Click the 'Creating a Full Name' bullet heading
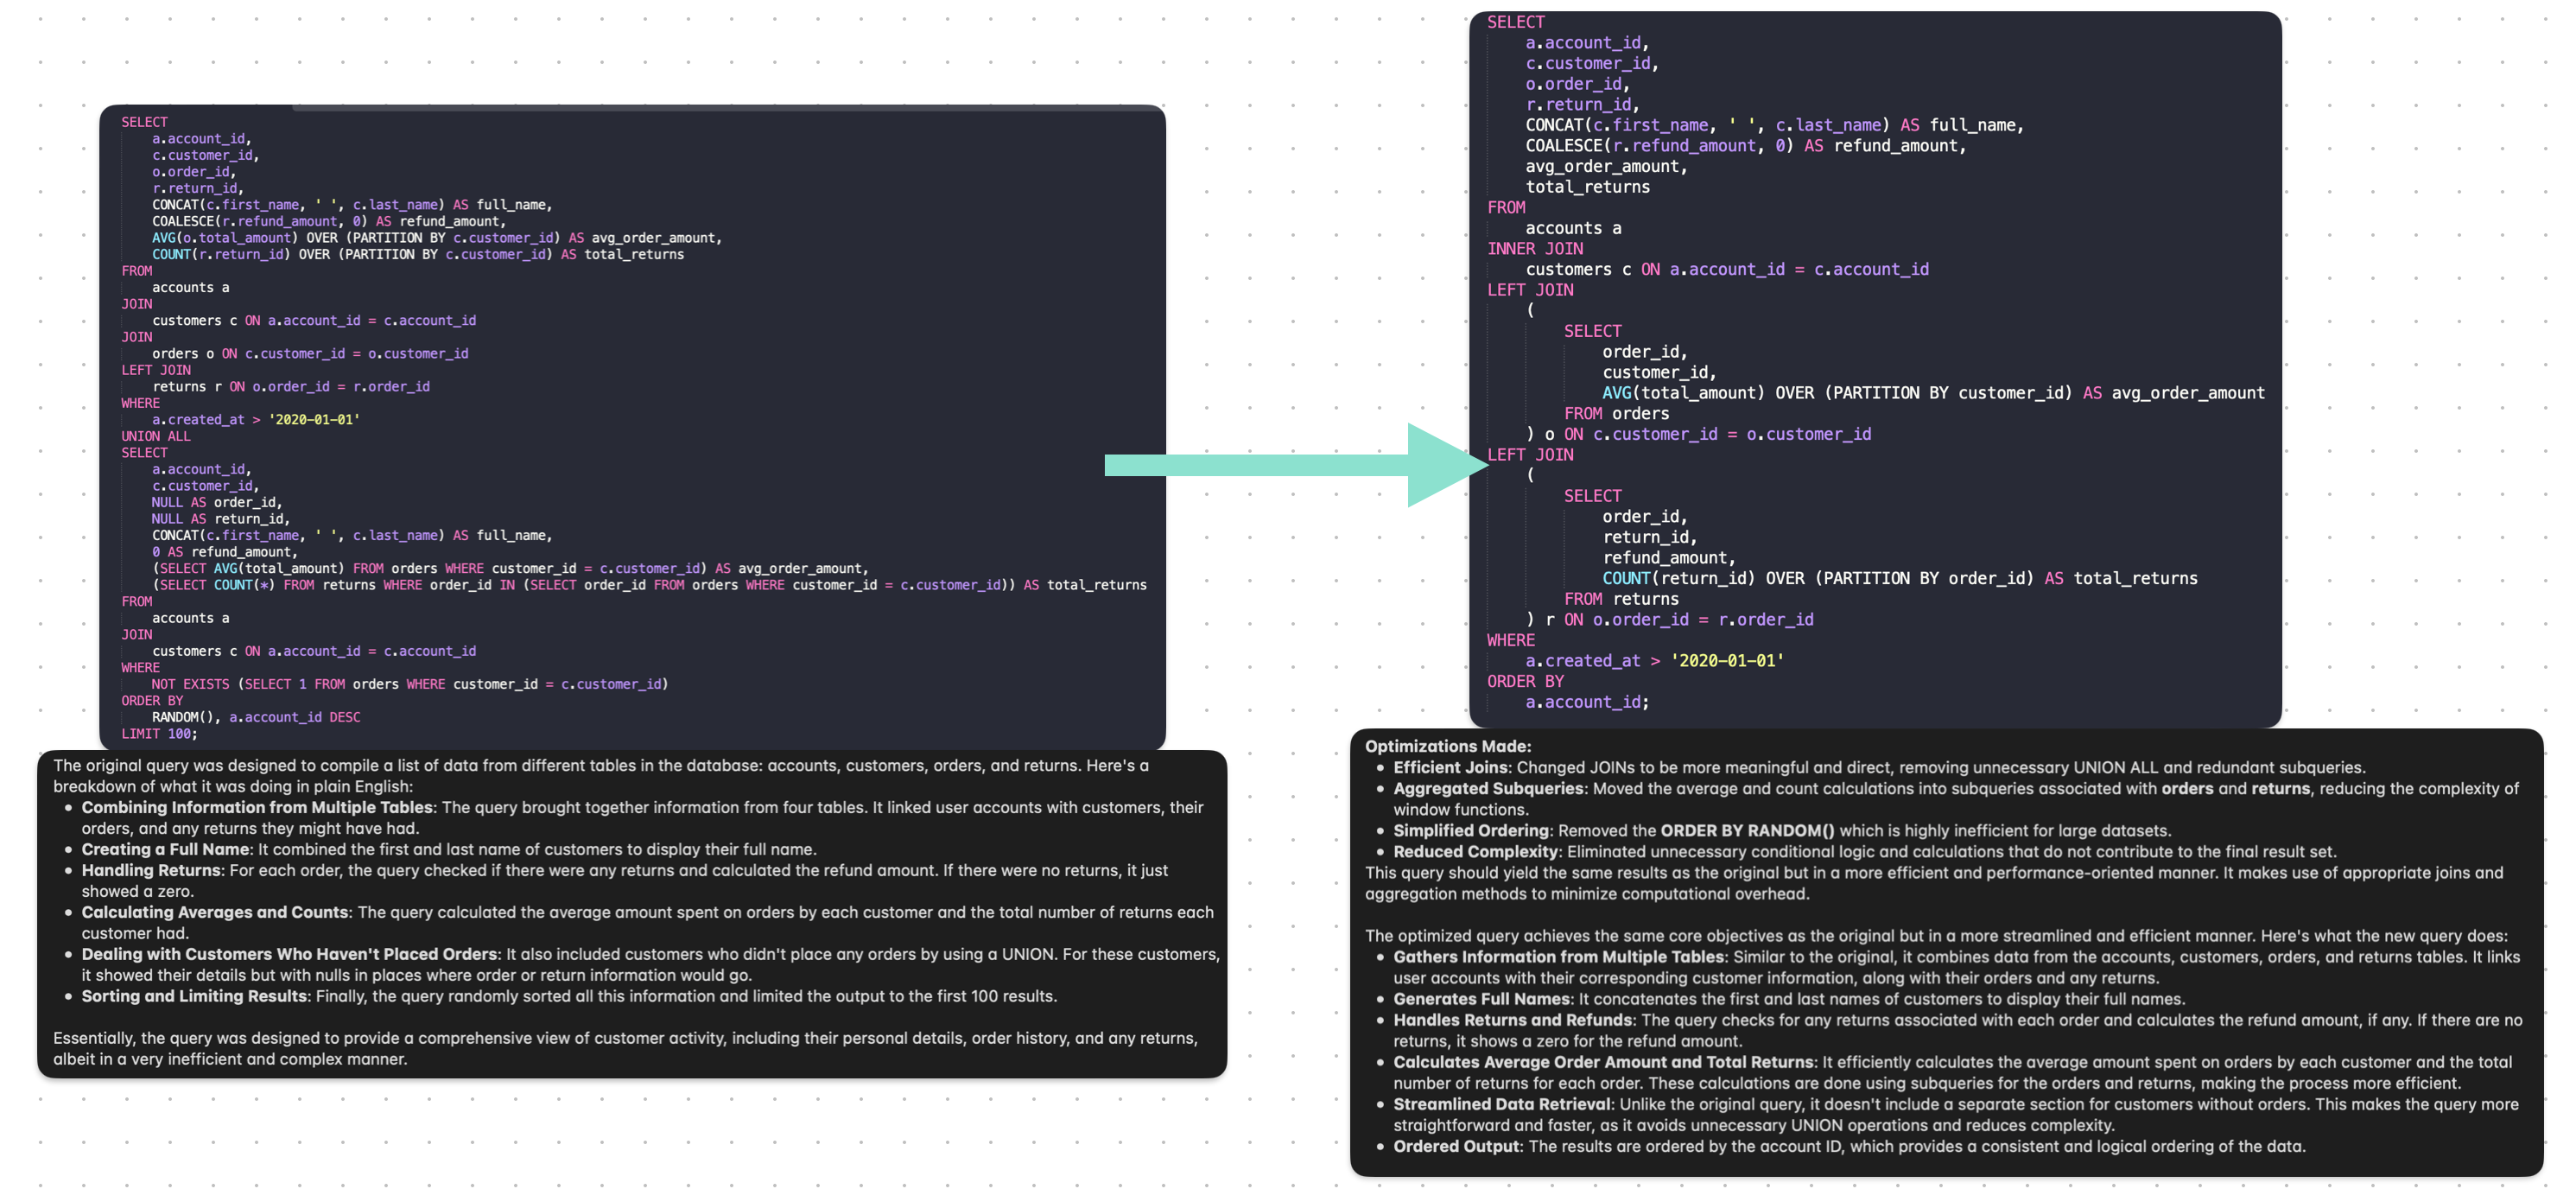This screenshot has width=2576, height=1189. pos(165,849)
